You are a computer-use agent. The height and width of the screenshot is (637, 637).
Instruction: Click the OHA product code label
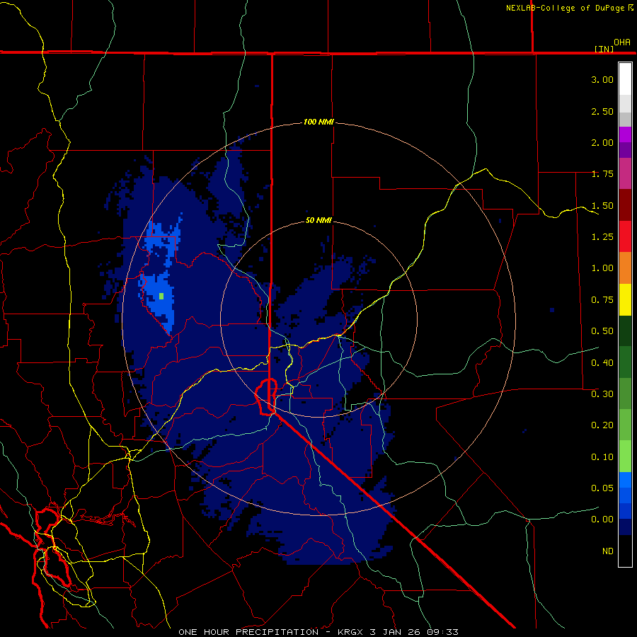click(622, 42)
